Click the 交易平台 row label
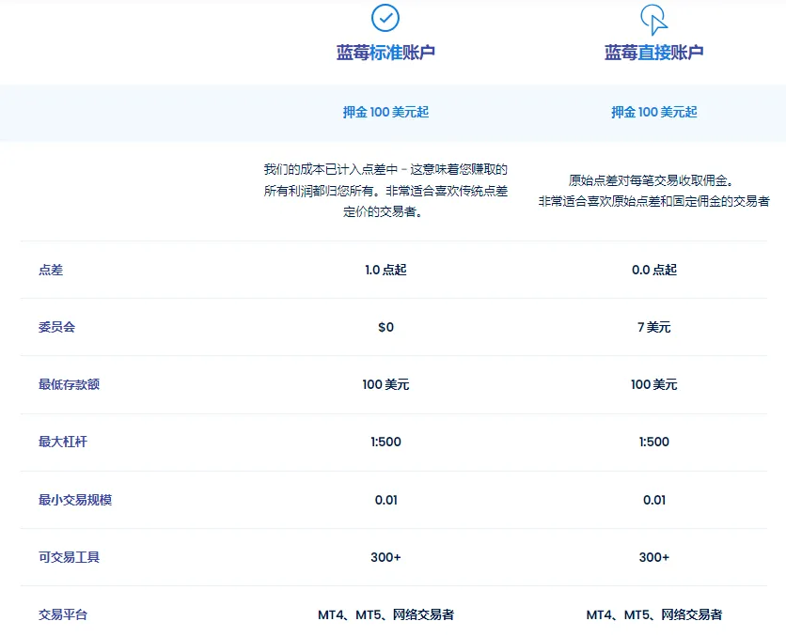 (x=63, y=614)
